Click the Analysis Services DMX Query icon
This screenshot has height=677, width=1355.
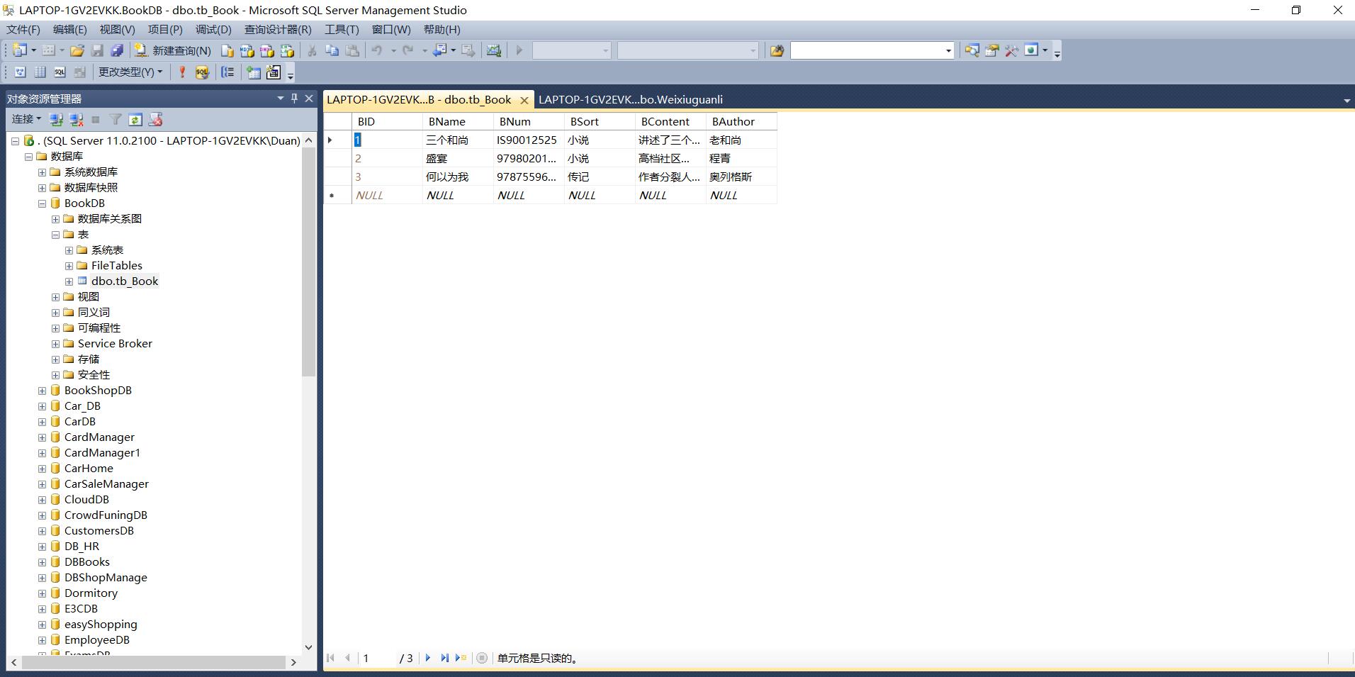click(267, 50)
